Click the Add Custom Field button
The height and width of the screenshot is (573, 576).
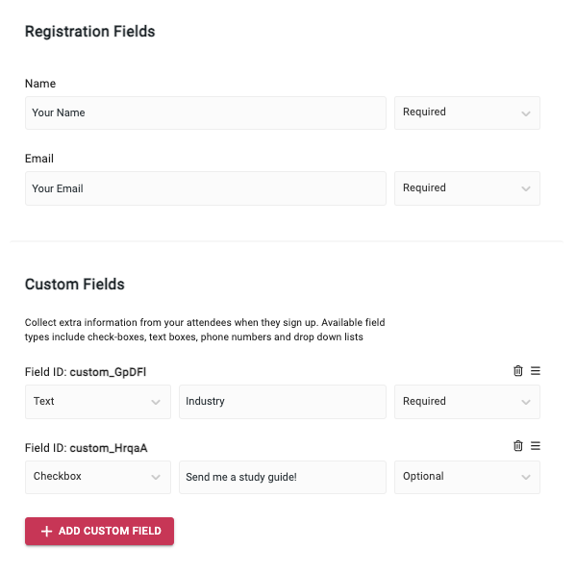click(100, 531)
